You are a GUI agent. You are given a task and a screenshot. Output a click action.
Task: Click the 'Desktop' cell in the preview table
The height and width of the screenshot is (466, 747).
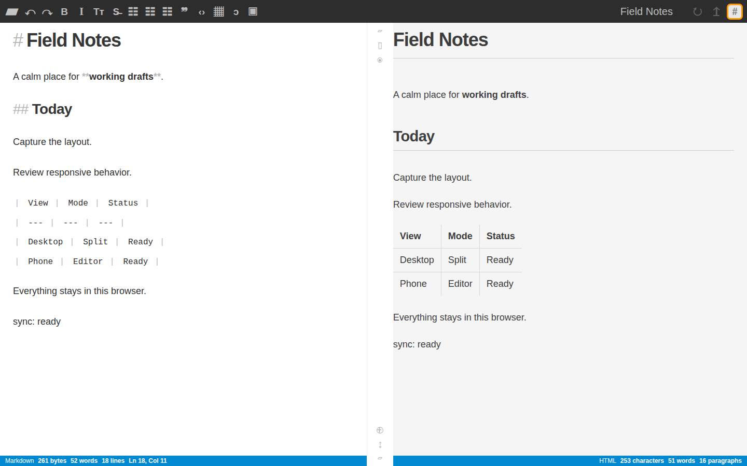pos(417,260)
